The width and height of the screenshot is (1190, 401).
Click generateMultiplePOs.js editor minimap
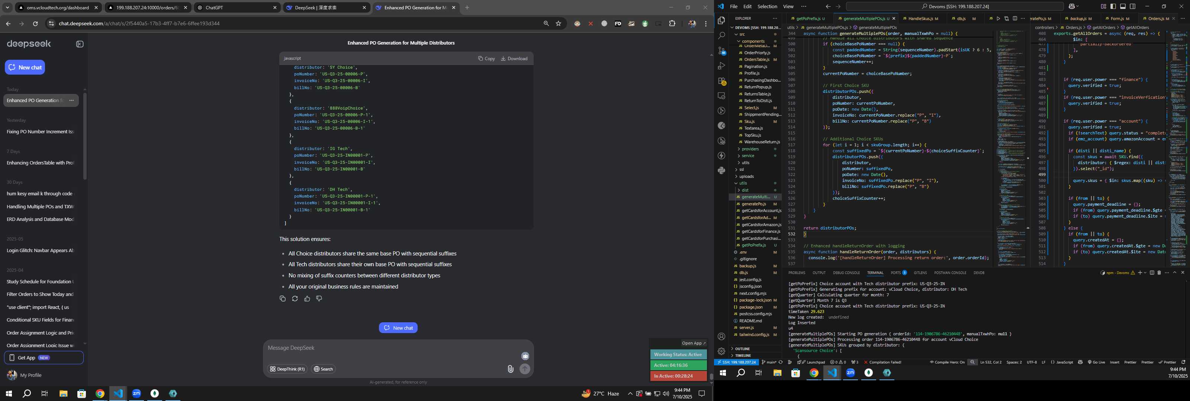coord(1011,148)
